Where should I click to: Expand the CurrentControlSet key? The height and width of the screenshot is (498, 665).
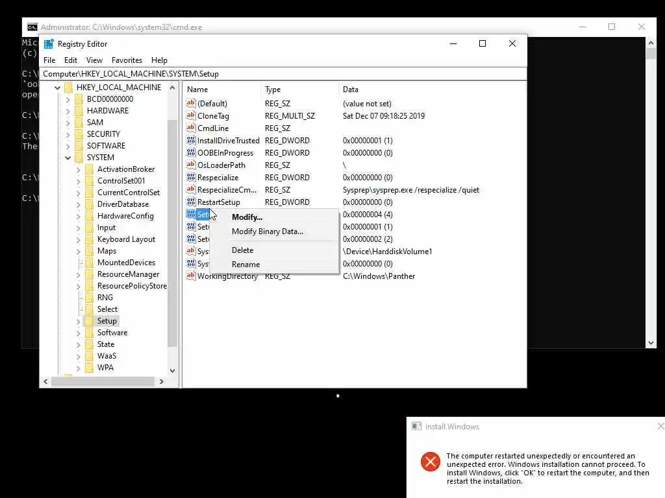tap(78, 193)
